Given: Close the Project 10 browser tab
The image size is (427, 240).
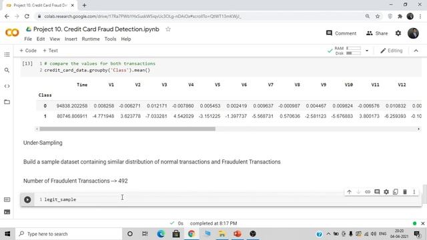Looking at the screenshot, I should click(x=73, y=5).
